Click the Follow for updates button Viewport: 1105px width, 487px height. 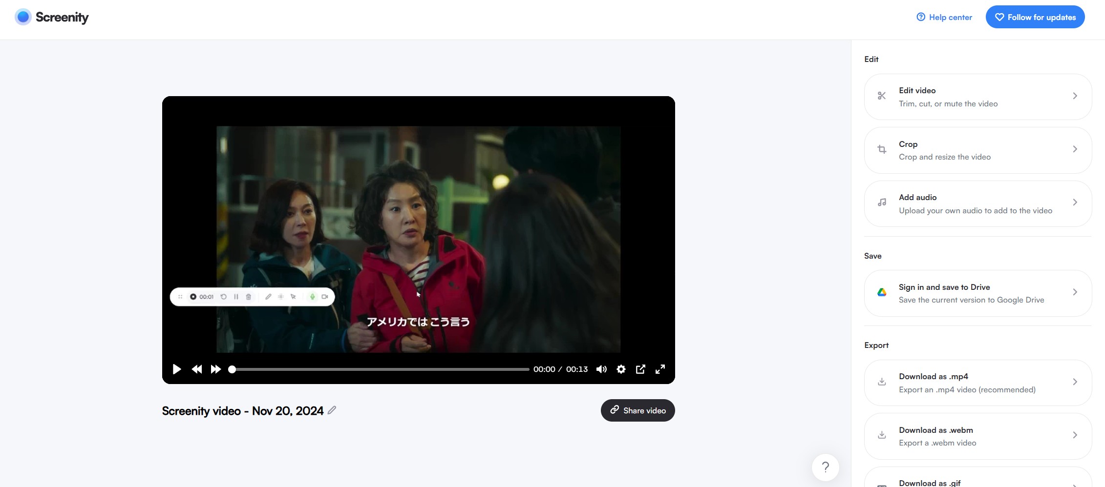click(1035, 17)
